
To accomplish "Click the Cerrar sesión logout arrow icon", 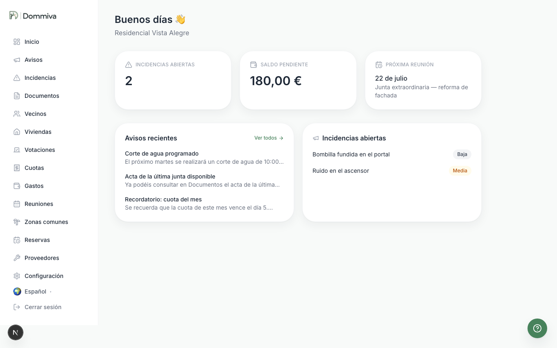I will point(17,307).
